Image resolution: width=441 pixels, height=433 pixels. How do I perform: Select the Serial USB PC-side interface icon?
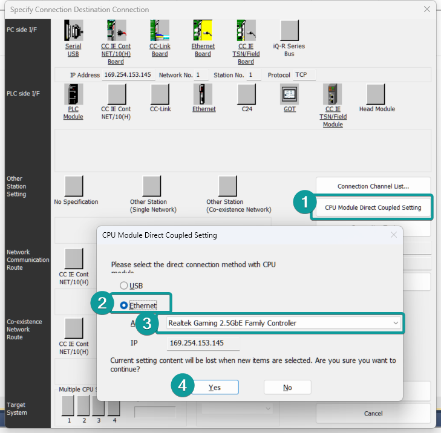click(x=73, y=31)
